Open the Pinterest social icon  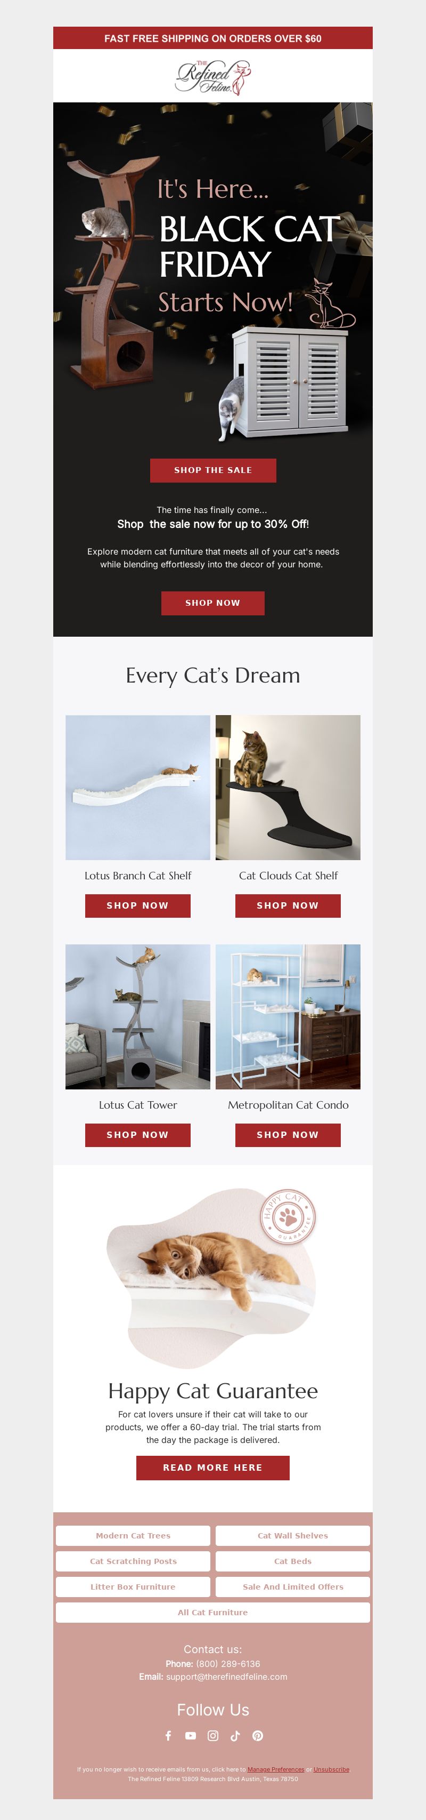pyautogui.click(x=257, y=1735)
